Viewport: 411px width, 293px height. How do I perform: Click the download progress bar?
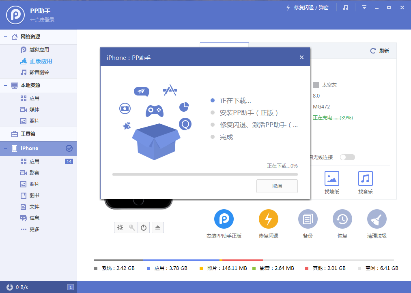[205, 174]
